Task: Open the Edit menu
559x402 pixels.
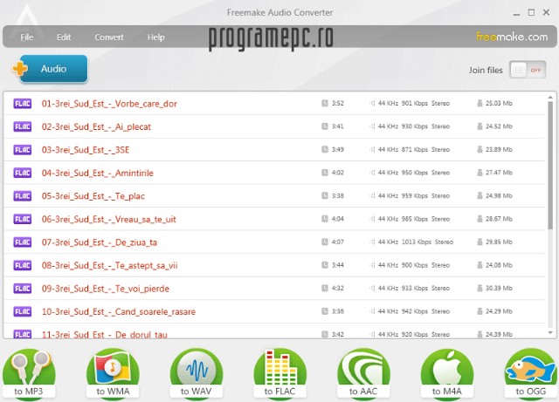Action: pos(64,37)
